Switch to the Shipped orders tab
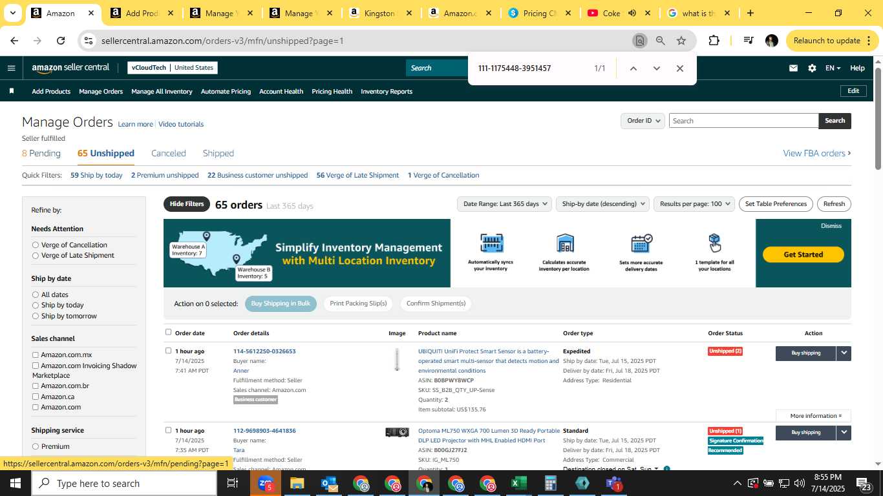 [x=218, y=153]
